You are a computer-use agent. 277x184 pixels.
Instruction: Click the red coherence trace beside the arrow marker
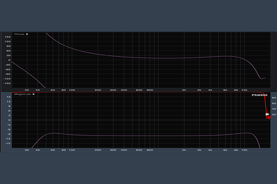click(268, 118)
